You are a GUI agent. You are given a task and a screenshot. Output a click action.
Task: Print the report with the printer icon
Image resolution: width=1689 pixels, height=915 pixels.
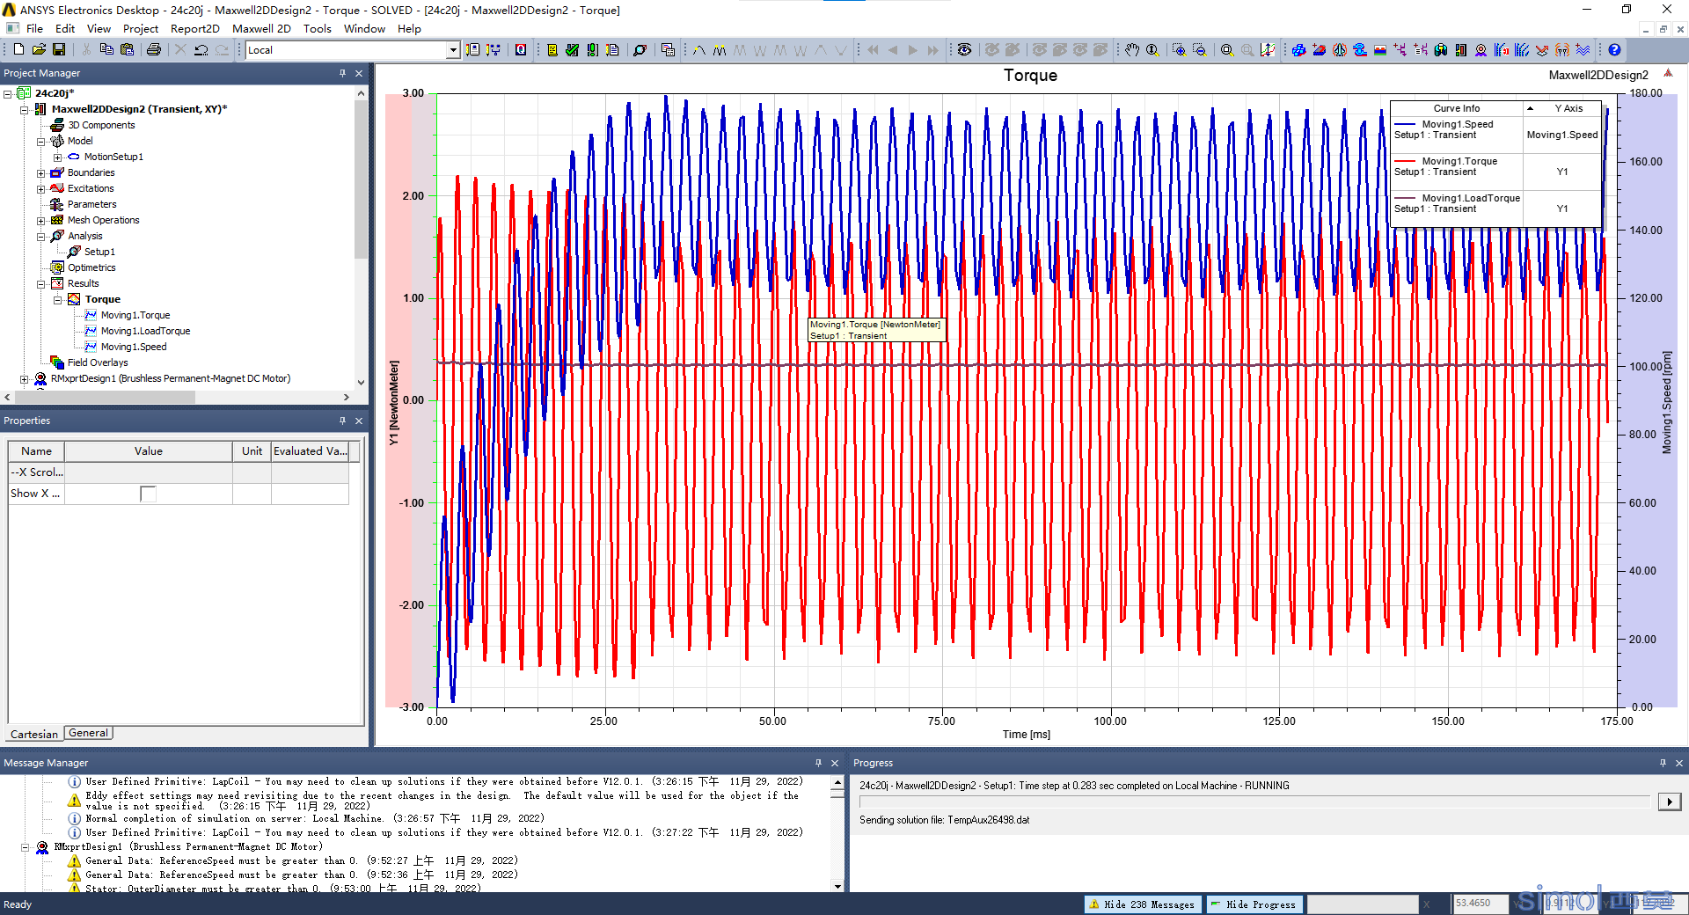[154, 50]
